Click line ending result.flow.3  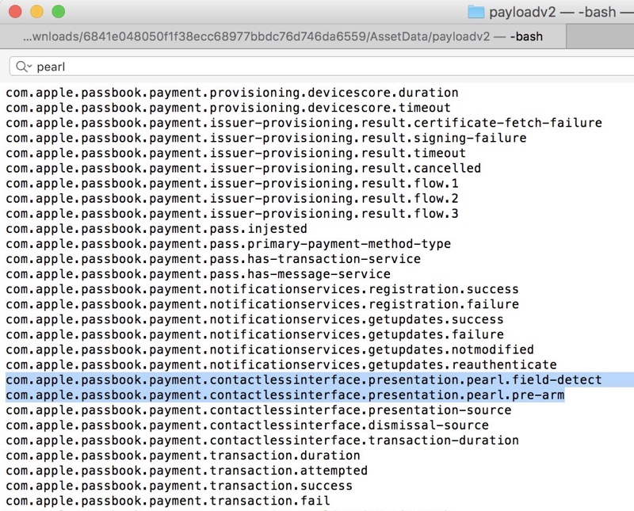point(232,213)
